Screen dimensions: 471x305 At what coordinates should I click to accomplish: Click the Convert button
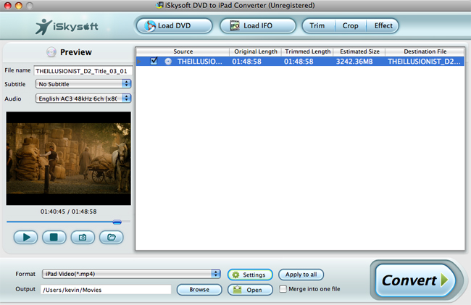(415, 280)
